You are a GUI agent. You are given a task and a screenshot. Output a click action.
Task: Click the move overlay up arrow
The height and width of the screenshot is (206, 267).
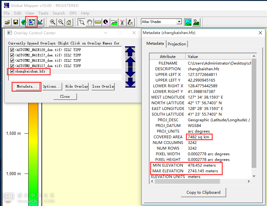[x=130, y=62]
